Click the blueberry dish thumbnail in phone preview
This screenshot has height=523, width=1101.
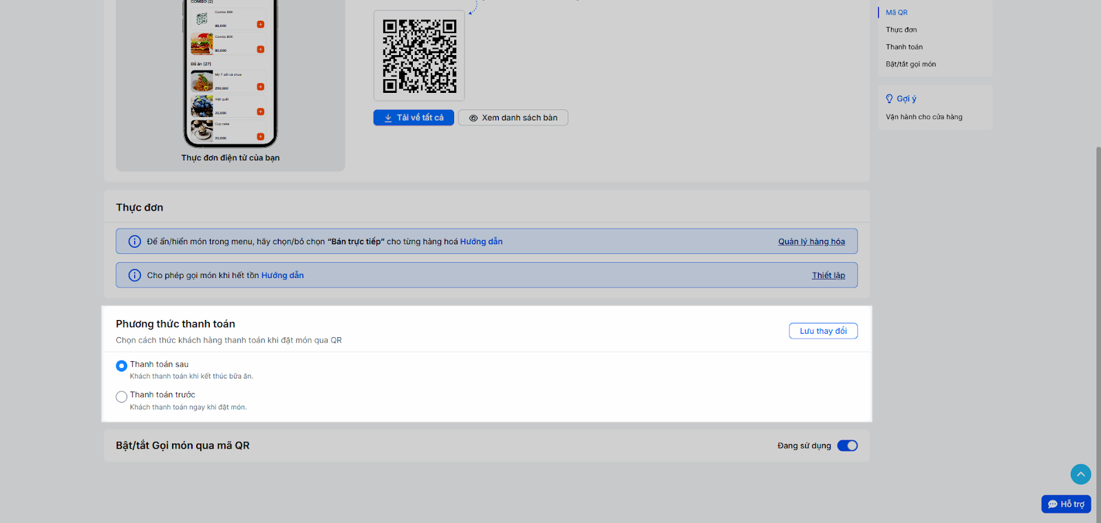click(202, 107)
